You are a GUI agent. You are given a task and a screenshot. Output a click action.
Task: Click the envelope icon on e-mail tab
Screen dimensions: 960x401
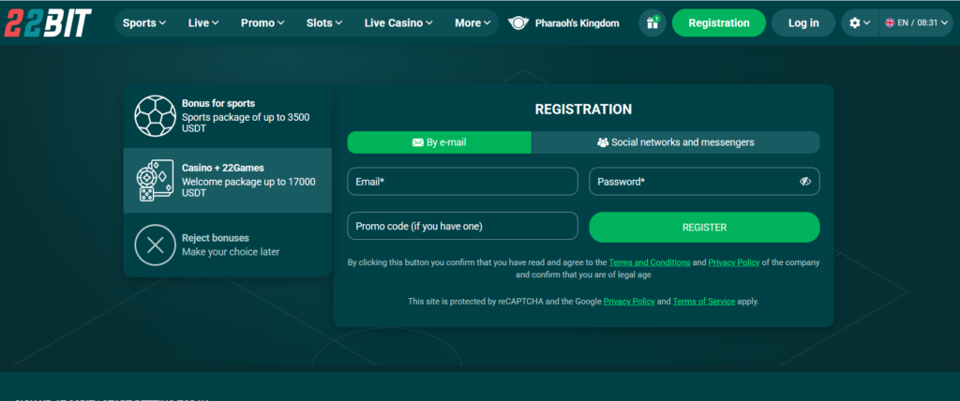418,142
